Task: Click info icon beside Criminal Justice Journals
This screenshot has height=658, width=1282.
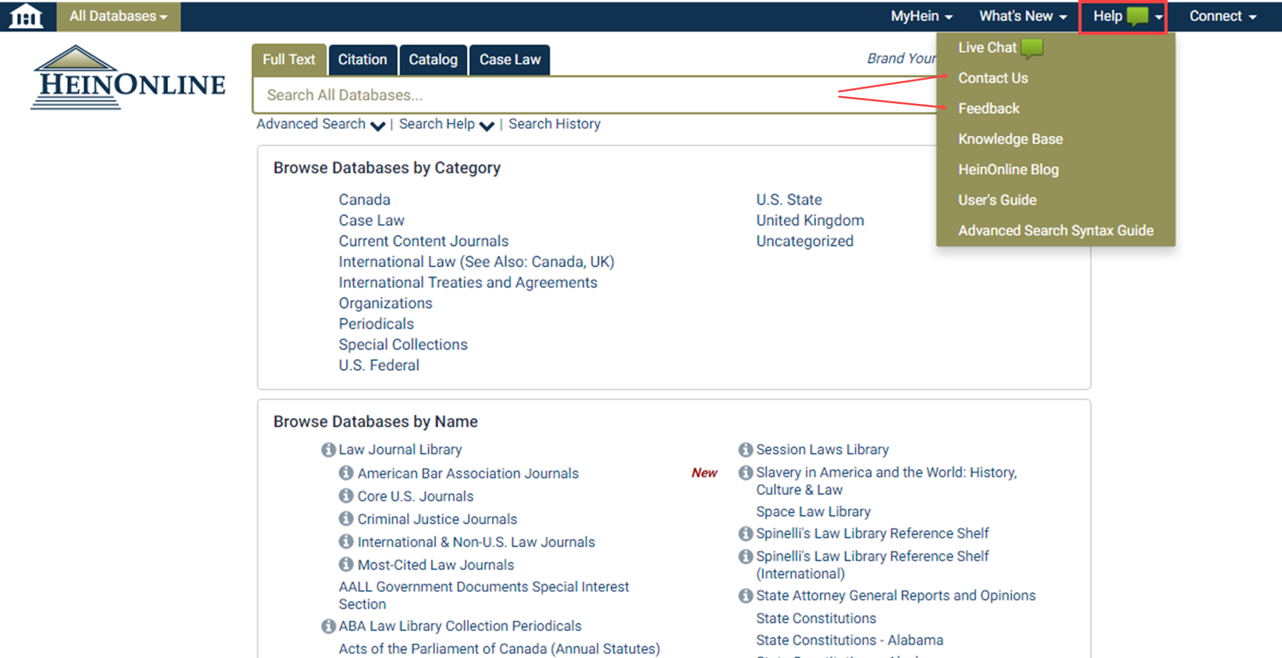Action: click(346, 518)
